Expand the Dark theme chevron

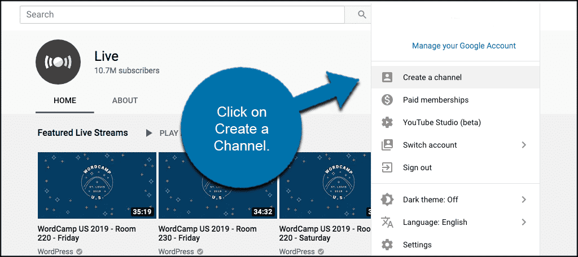(x=524, y=200)
